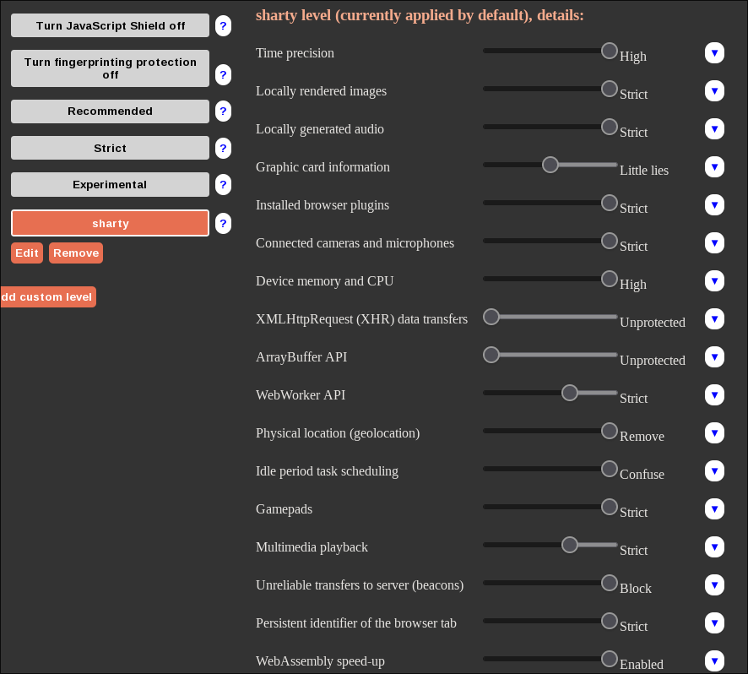Expand Graphic card information details arrow

[x=714, y=166]
